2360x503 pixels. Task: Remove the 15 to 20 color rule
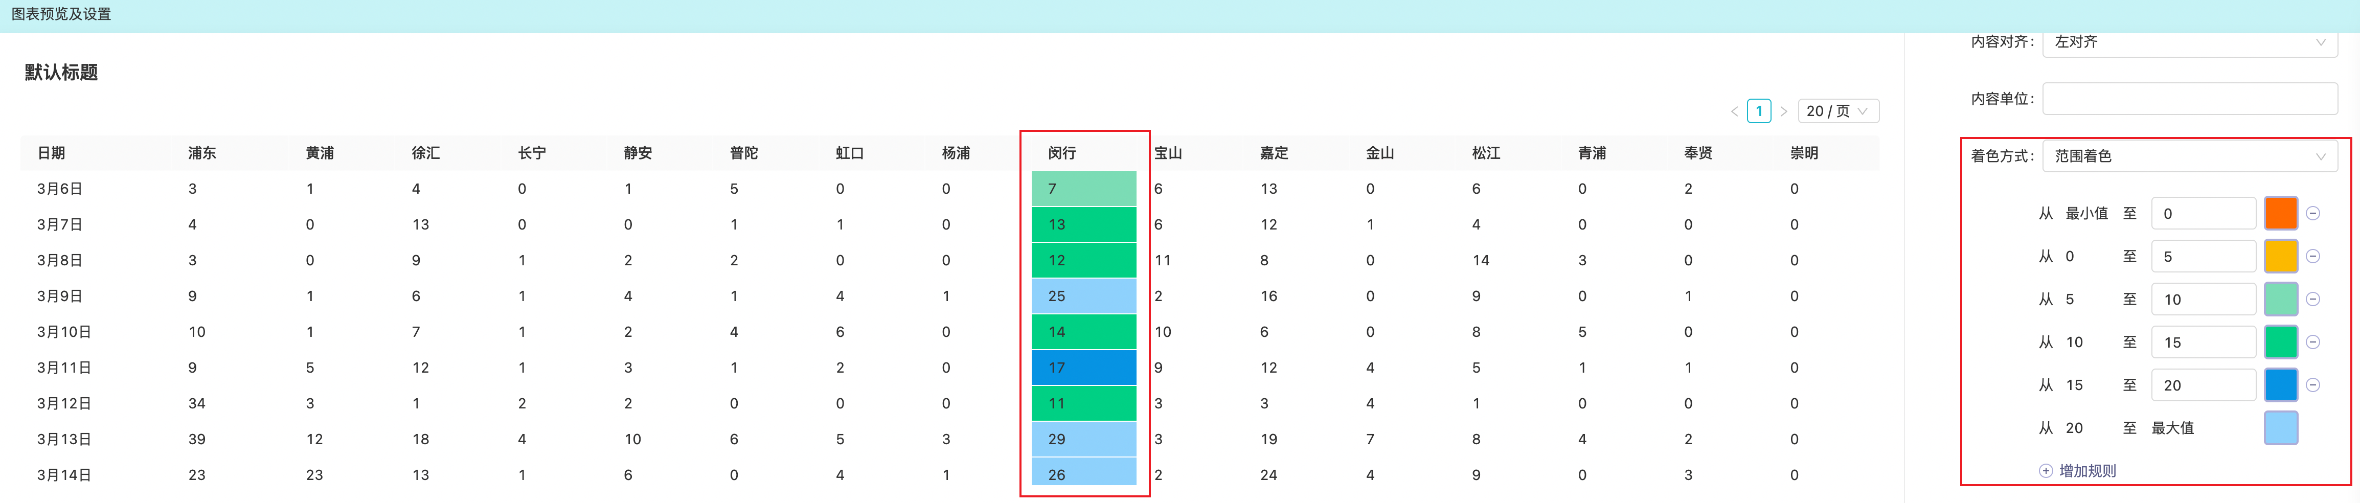click(x=2312, y=385)
